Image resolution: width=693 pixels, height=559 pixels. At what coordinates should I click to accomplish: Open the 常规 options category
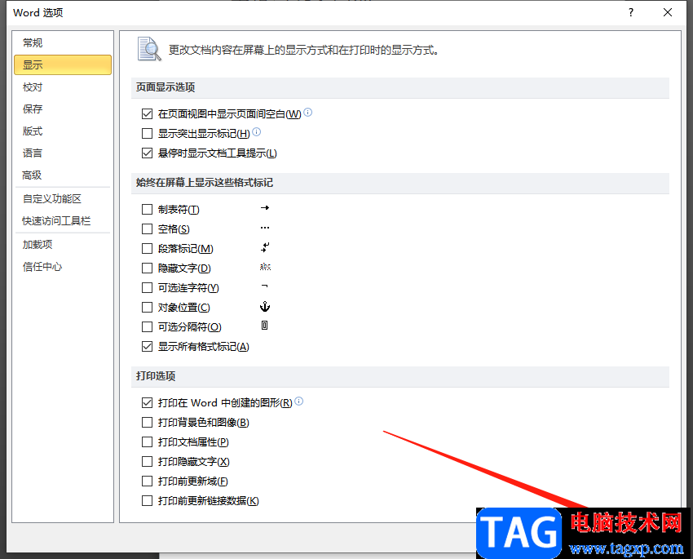click(x=62, y=43)
